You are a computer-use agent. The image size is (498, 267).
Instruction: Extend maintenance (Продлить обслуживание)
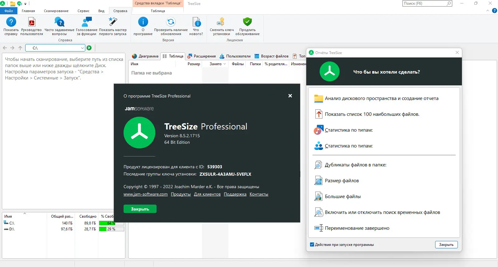tap(247, 26)
